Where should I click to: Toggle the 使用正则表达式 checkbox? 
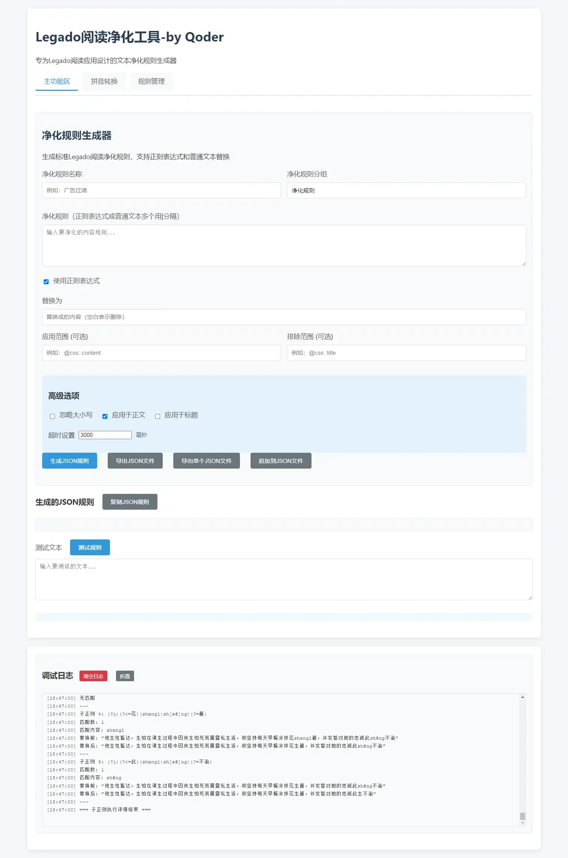point(46,282)
